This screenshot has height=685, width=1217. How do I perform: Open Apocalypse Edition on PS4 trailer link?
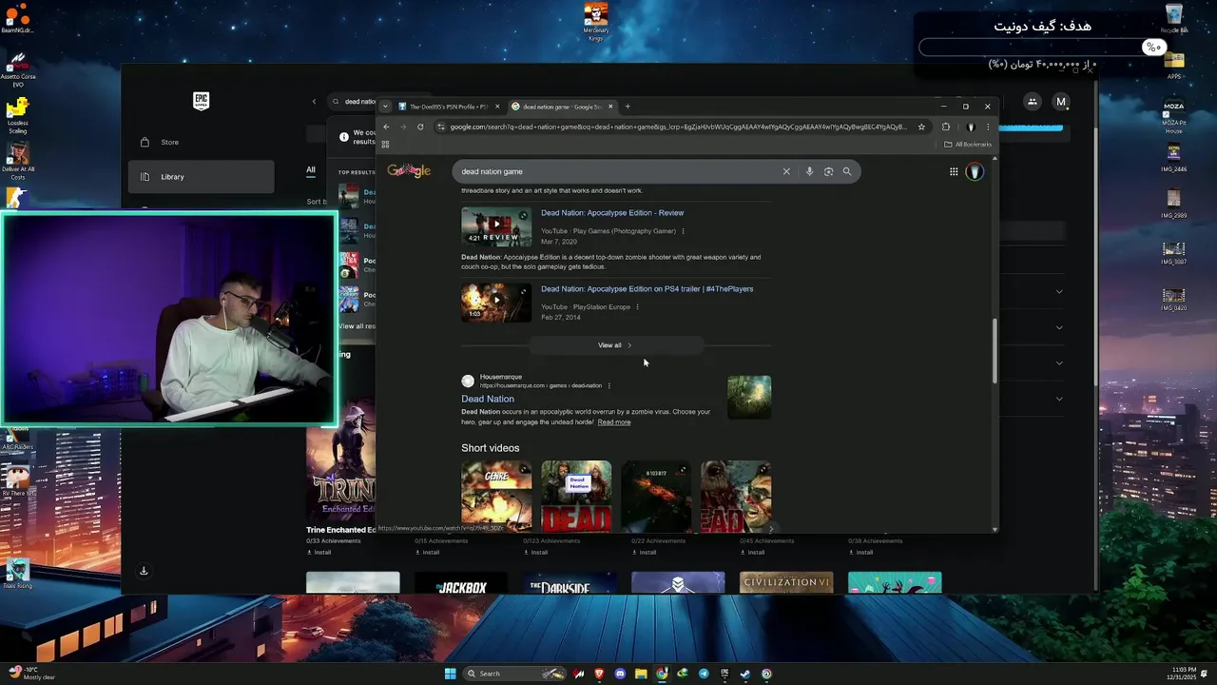[647, 289]
